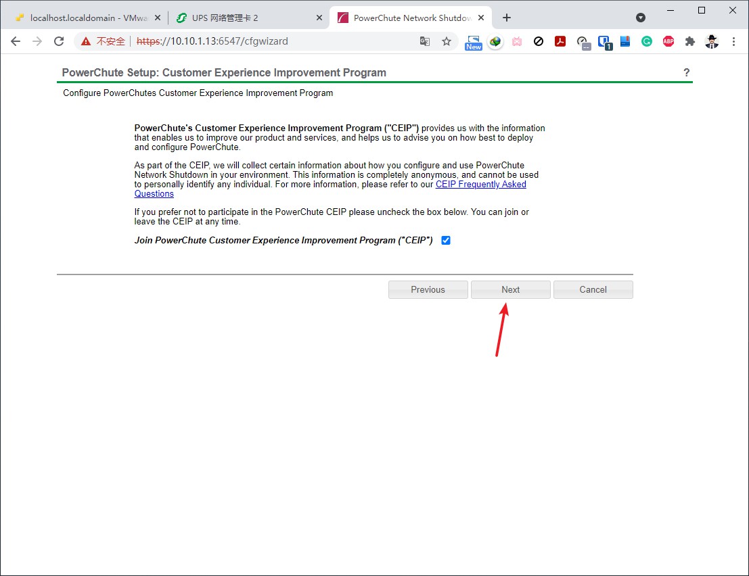Reload the PowerChute setup page
The height and width of the screenshot is (576, 749).
coord(59,41)
